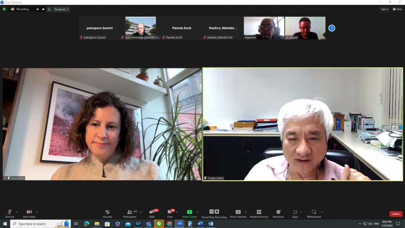Unmute the microphone
The image size is (405, 228).
[9, 213]
